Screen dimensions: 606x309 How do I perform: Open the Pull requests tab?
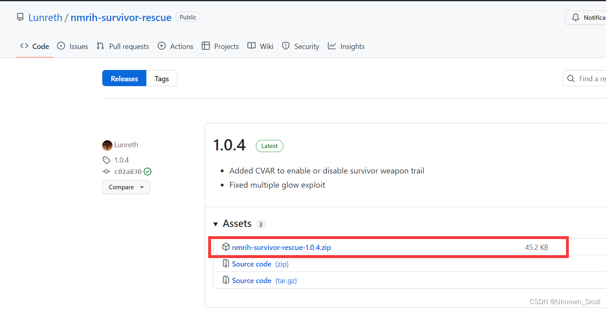[x=123, y=47]
